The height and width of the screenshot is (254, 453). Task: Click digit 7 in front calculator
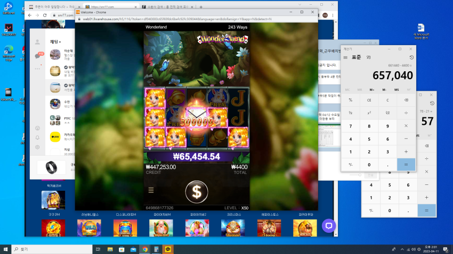pyautogui.click(x=351, y=126)
